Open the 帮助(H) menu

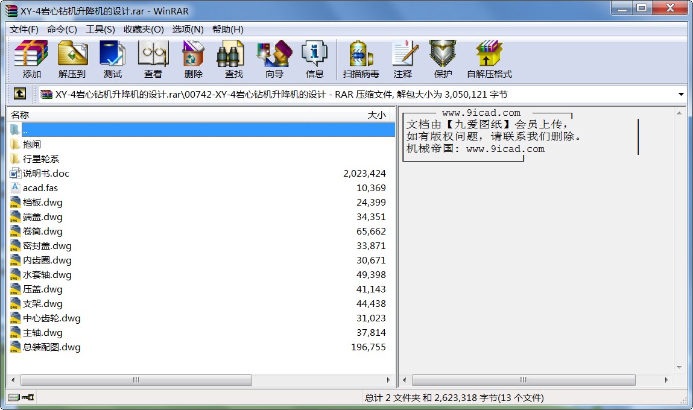tap(227, 29)
